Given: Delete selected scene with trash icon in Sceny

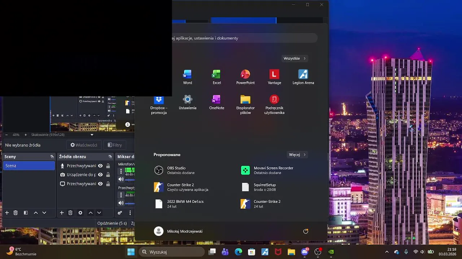Looking at the screenshot, I should point(16,213).
